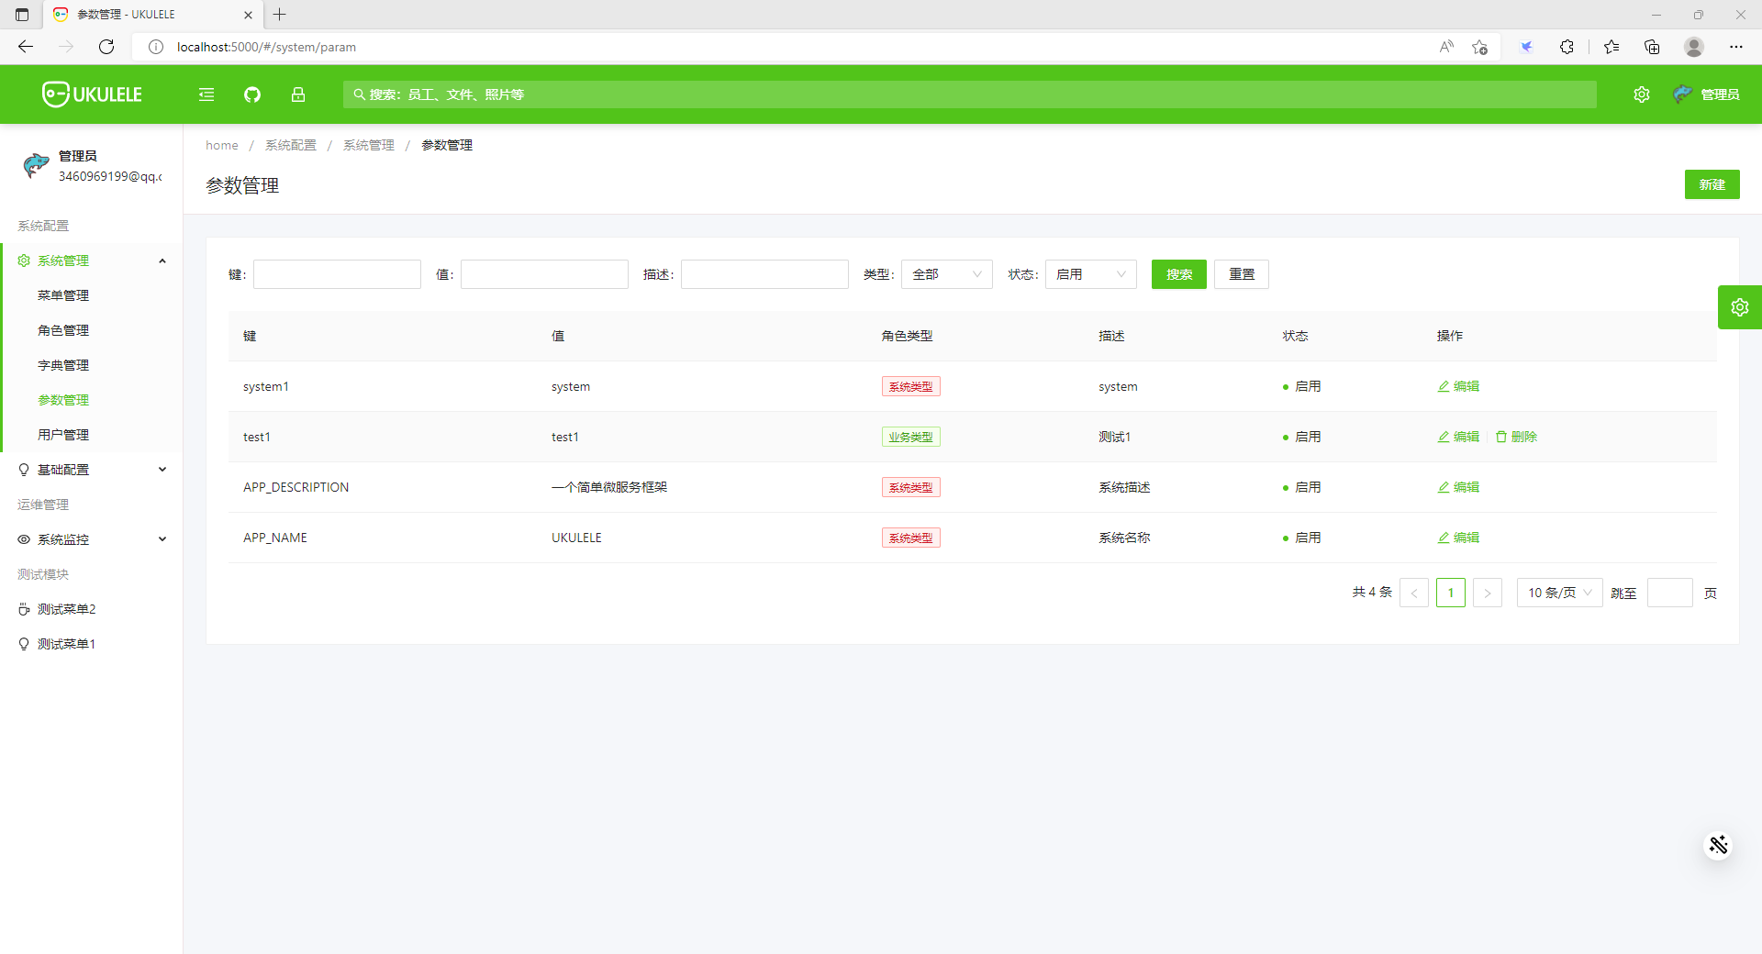This screenshot has height=954, width=1762.
Task: Click the UKULELE value cell
Action: [x=576, y=538]
